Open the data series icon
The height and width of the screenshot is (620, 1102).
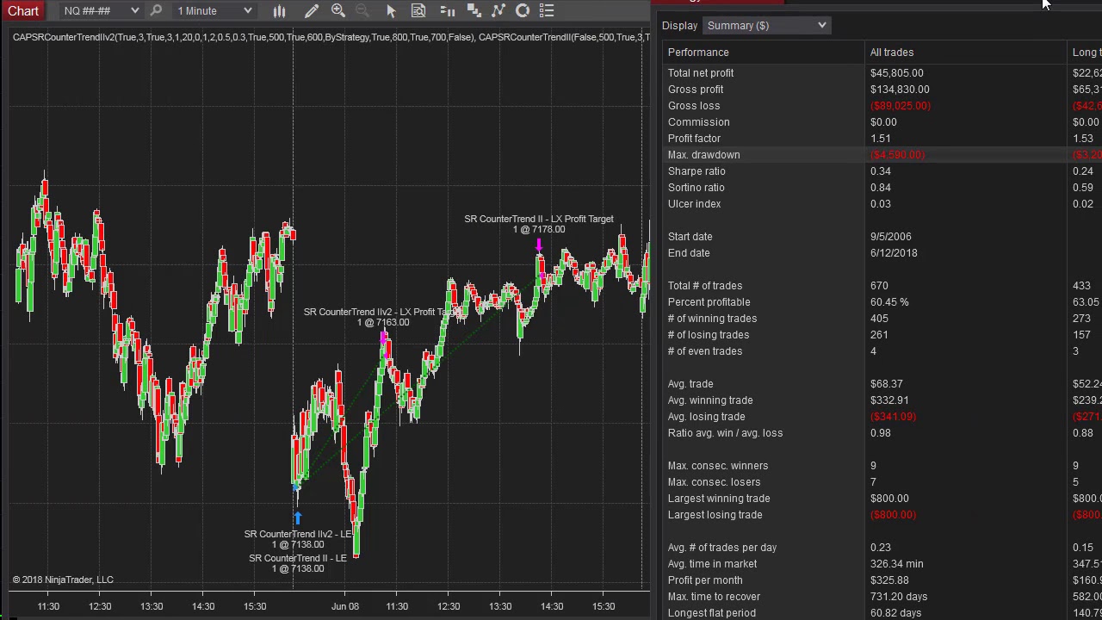point(473,10)
